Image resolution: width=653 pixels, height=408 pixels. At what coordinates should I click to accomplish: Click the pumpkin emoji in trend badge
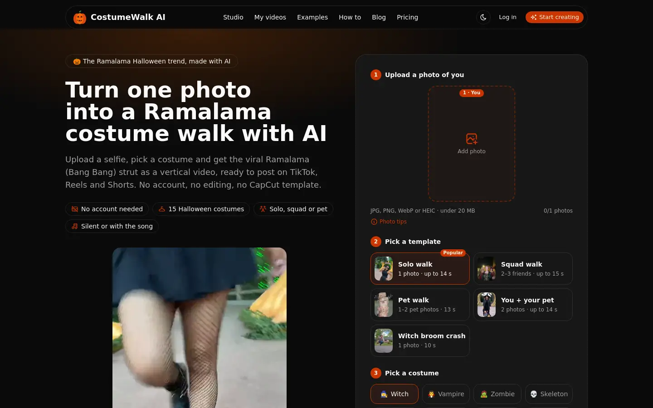pyautogui.click(x=77, y=62)
